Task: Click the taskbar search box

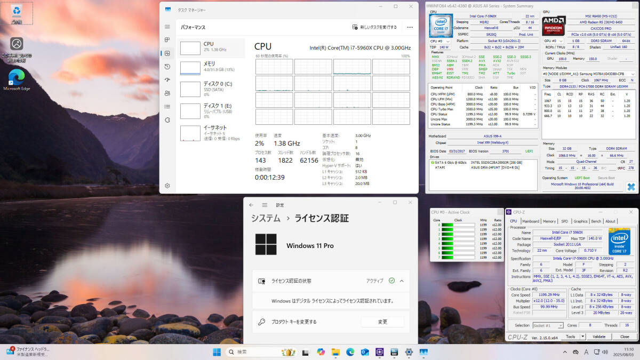Action: pos(261,352)
